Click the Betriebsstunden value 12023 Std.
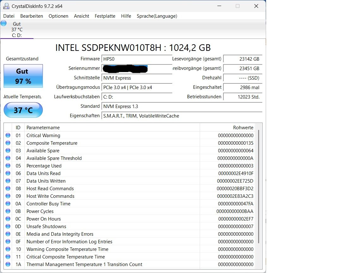This screenshot has width=364, height=273. pyautogui.click(x=243, y=97)
